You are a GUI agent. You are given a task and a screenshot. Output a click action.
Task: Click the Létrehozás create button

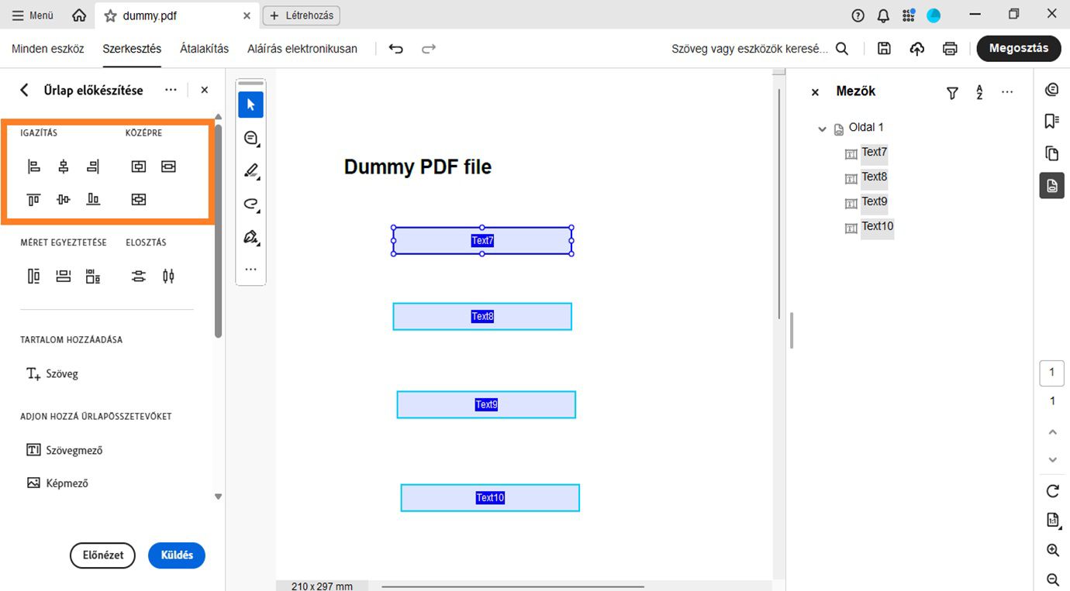coord(302,15)
